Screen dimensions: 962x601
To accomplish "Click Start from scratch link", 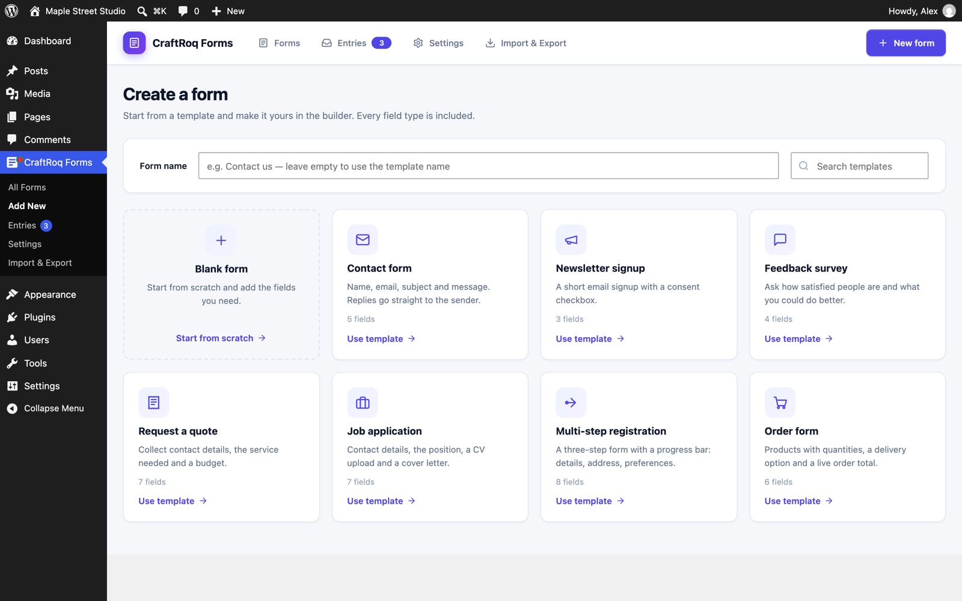I will 221,338.
